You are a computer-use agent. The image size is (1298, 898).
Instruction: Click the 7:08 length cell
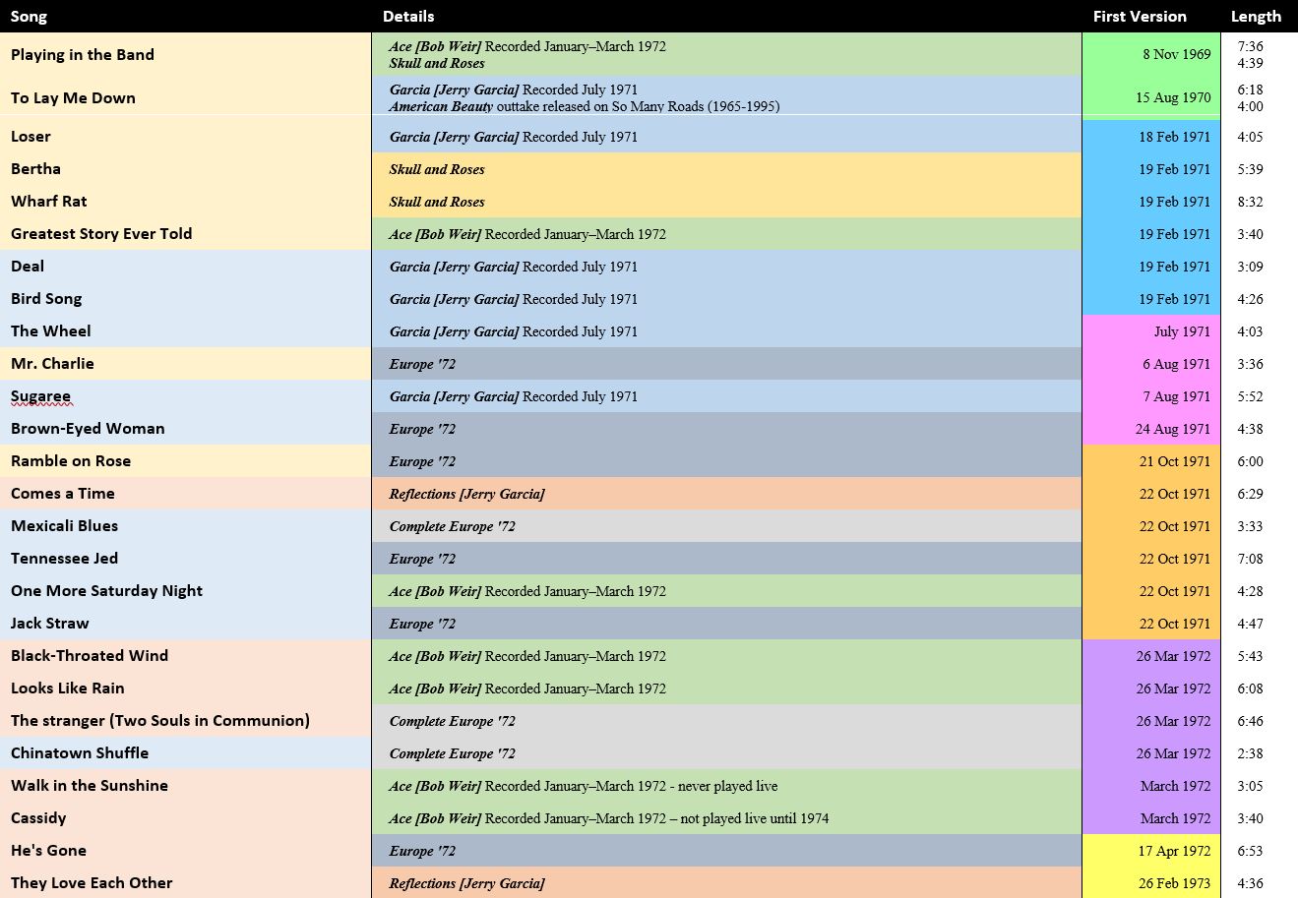pyautogui.click(x=1259, y=558)
